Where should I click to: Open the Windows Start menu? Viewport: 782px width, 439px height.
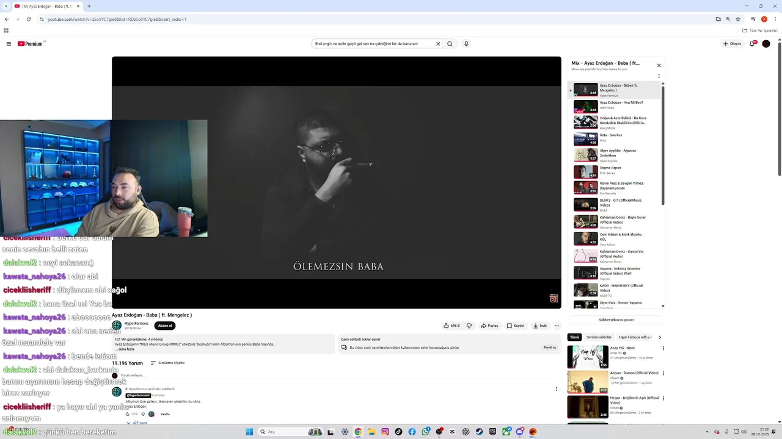click(249, 432)
